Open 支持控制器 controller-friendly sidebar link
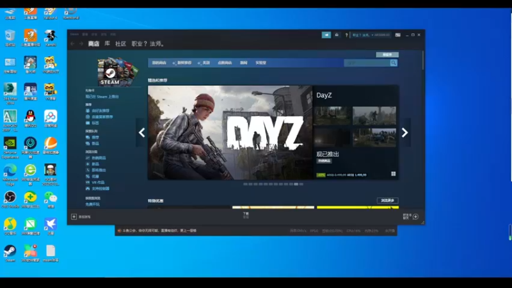Image resolution: width=512 pixels, height=288 pixels. (100, 189)
